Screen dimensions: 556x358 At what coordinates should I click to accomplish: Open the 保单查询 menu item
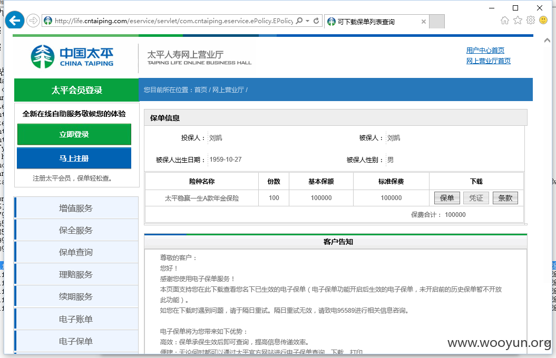(x=76, y=252)
